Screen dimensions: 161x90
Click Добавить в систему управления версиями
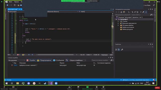coord(136,80)
